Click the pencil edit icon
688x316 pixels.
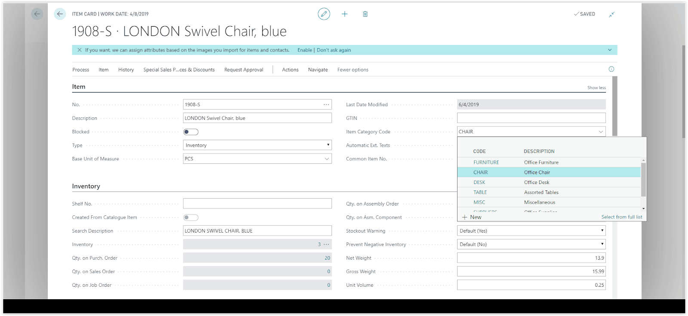pos(324,14)
